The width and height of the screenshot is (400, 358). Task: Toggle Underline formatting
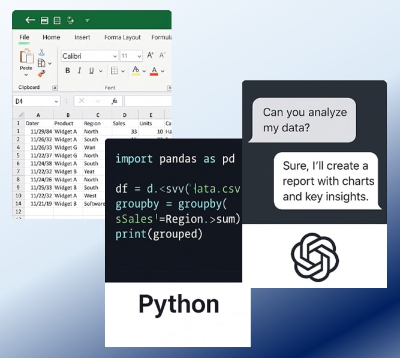pos(91,71)
